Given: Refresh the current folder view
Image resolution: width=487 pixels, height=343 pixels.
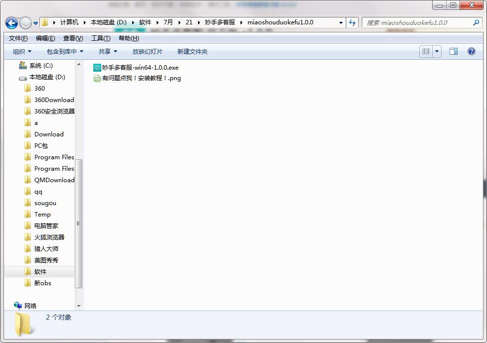Looking at the screenshot, I should [x=352, y=22].
